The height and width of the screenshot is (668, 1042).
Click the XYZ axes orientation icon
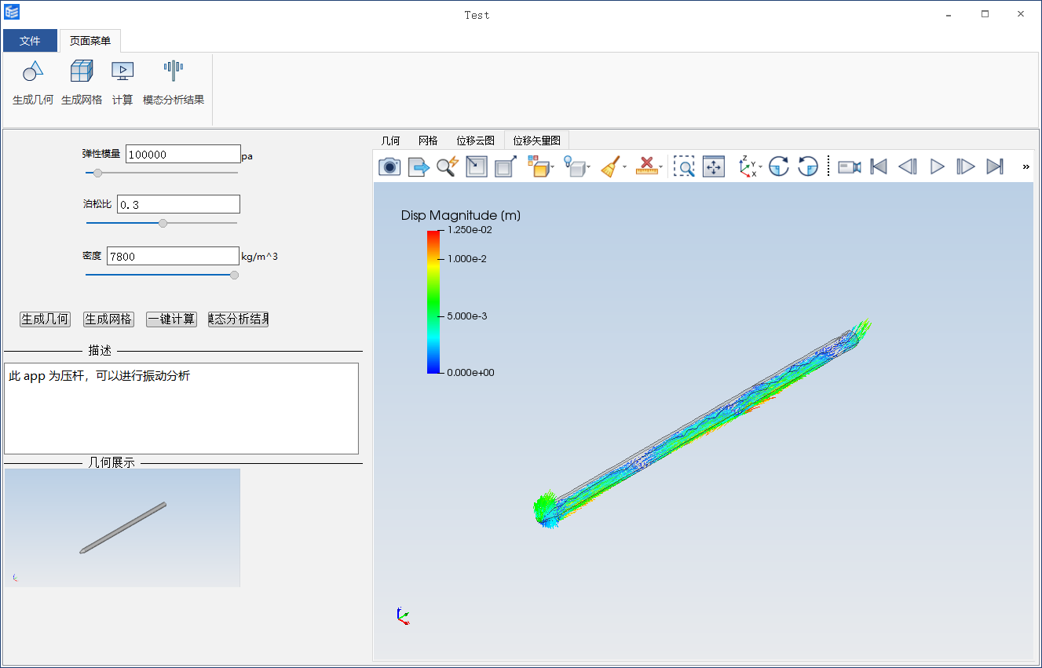(748, 166)
